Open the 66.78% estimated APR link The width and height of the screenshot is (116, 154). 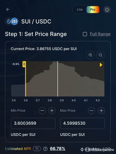(57, 148)
